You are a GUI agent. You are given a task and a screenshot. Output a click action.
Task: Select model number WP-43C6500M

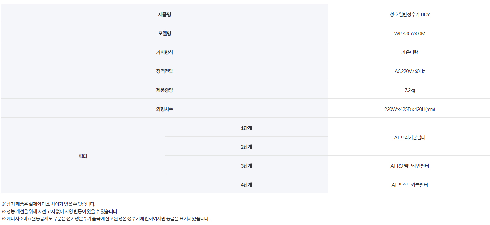point(410,33)
